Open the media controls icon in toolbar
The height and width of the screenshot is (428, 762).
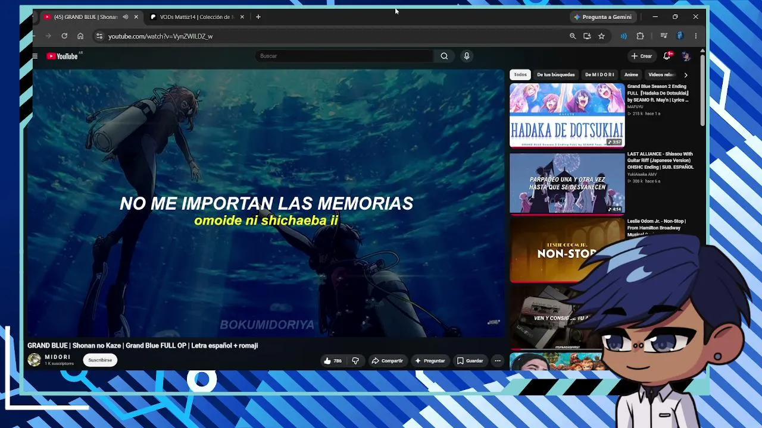(x=663, y=36)
